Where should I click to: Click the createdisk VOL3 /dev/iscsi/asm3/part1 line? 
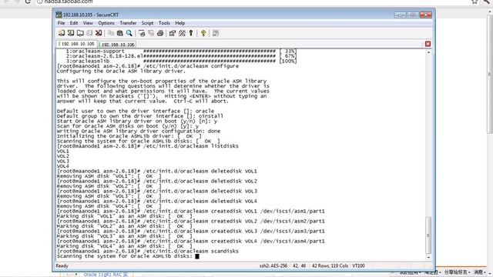click(191, 231)
